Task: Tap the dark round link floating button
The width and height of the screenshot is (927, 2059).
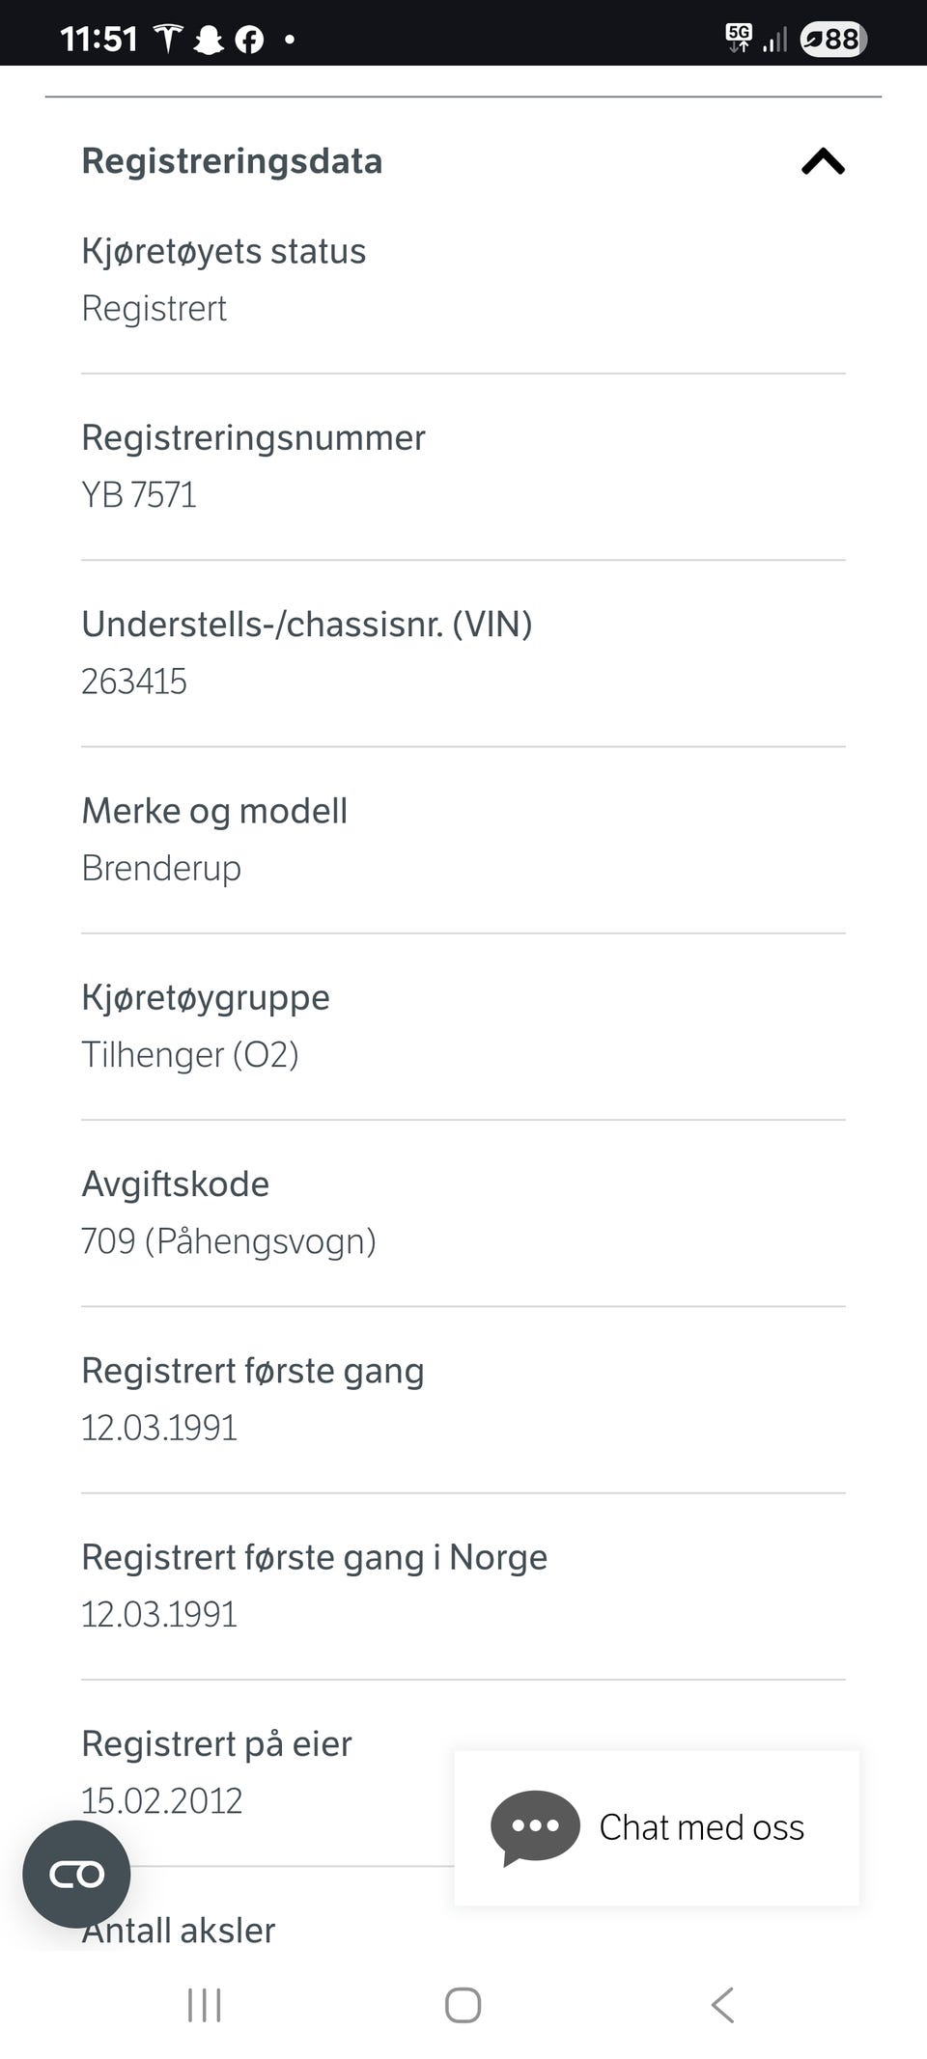Action: click(x=76, y=1875)
